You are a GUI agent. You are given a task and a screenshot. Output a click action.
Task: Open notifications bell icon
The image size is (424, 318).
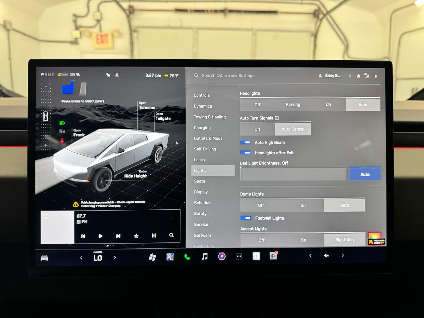click(x=376, y=76)
